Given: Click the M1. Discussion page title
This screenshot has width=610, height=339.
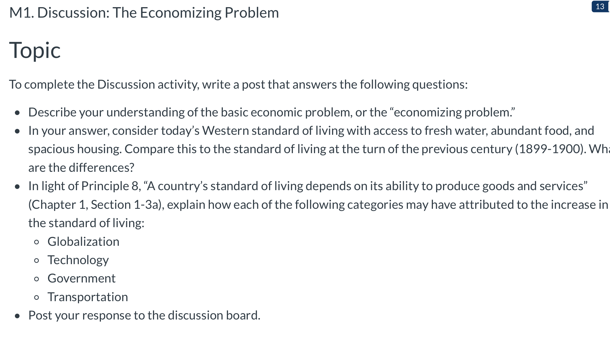Looking at the screenshot, I should coord(144,13).
